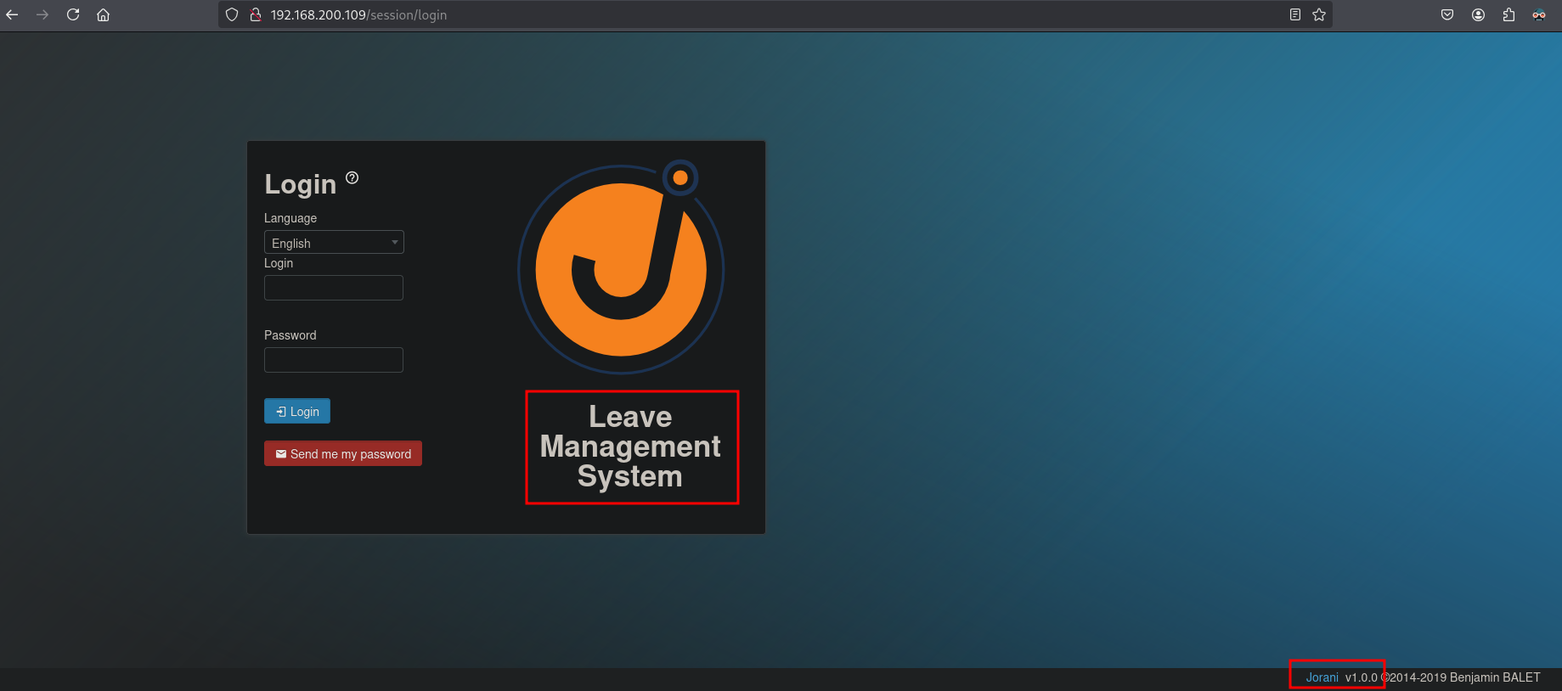Reload the current page
1562x691 pixels.
coord(73,14)
